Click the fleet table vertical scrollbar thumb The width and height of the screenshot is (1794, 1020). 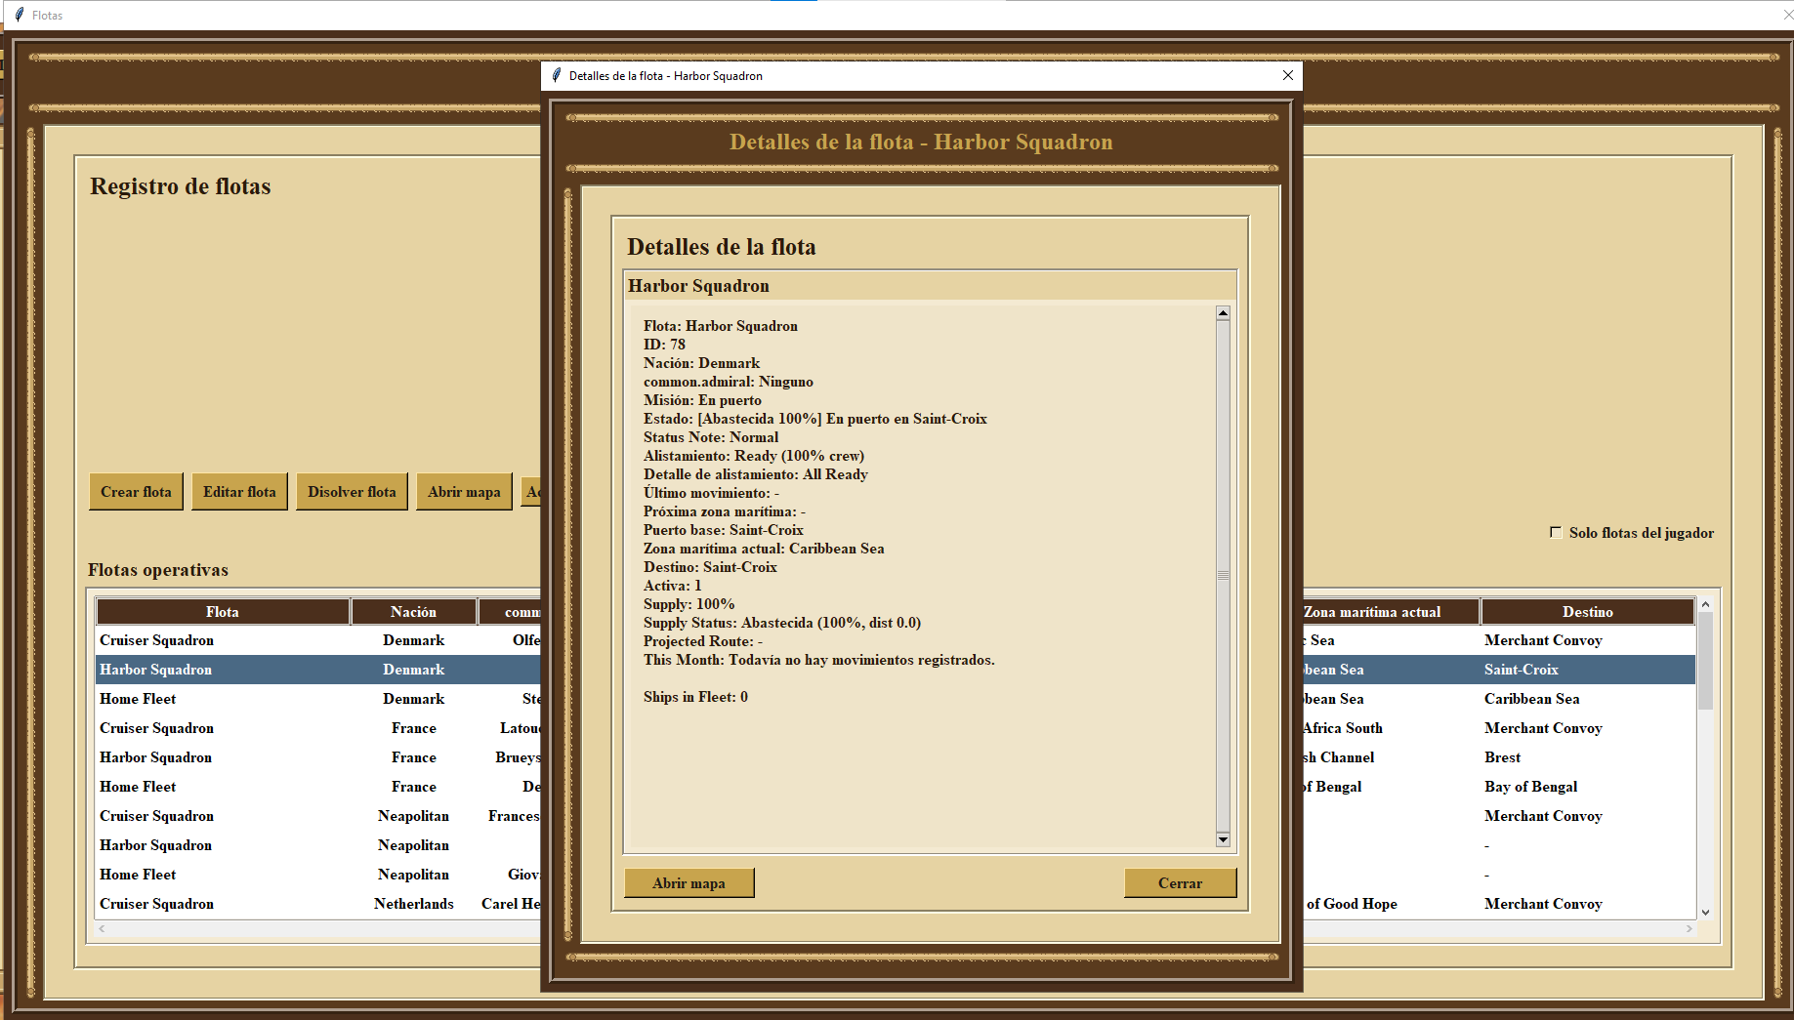(x=1705, y=661)
